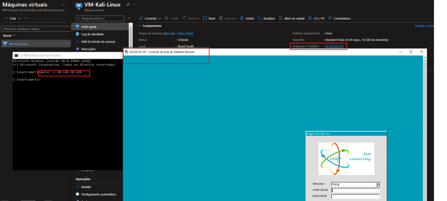Click the Atualizar refresh icon

259,18
